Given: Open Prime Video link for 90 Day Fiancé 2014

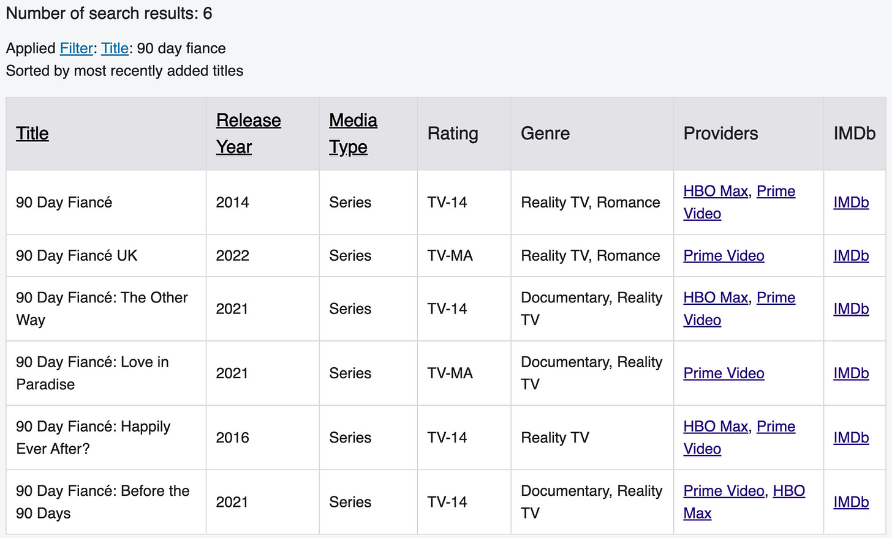Looking at the screenshot, I should [x=776, y=191].
